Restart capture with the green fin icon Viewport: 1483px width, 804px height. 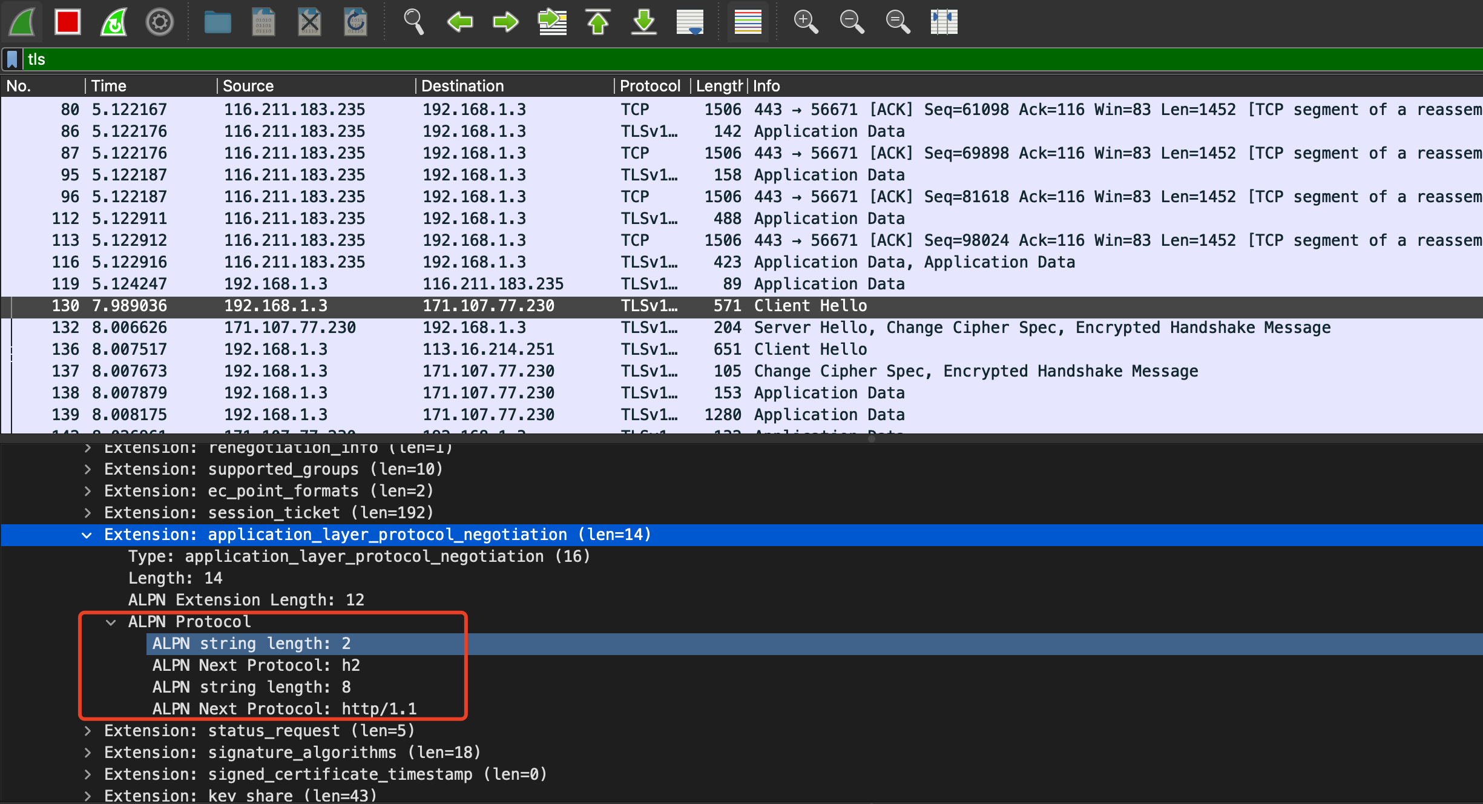point(114,22)
